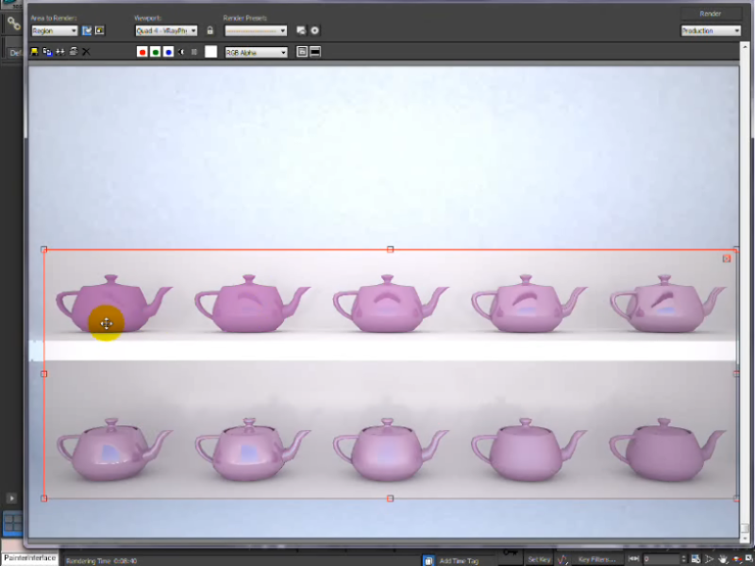Toggle the Blue channel button

(x=168, y=52)
